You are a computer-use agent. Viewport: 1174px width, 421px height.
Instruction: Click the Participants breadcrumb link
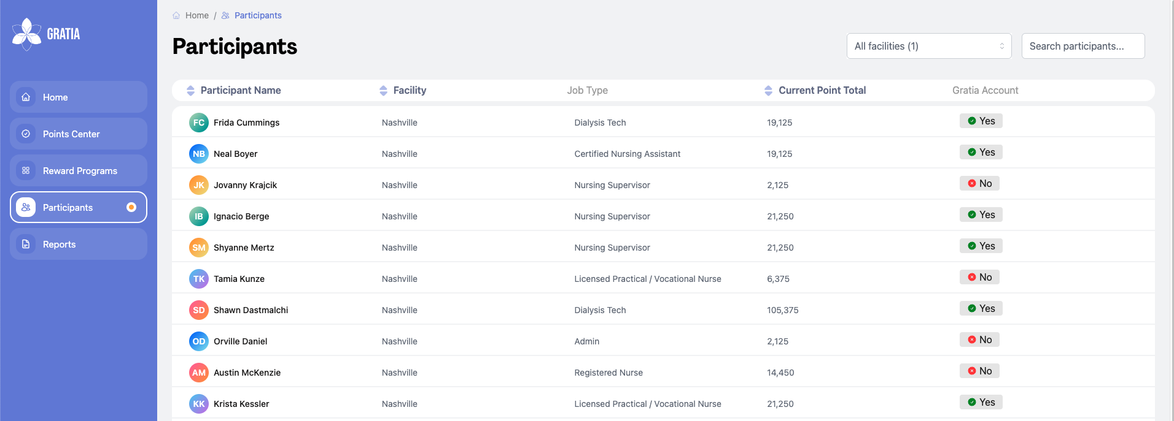click(258, 15)
